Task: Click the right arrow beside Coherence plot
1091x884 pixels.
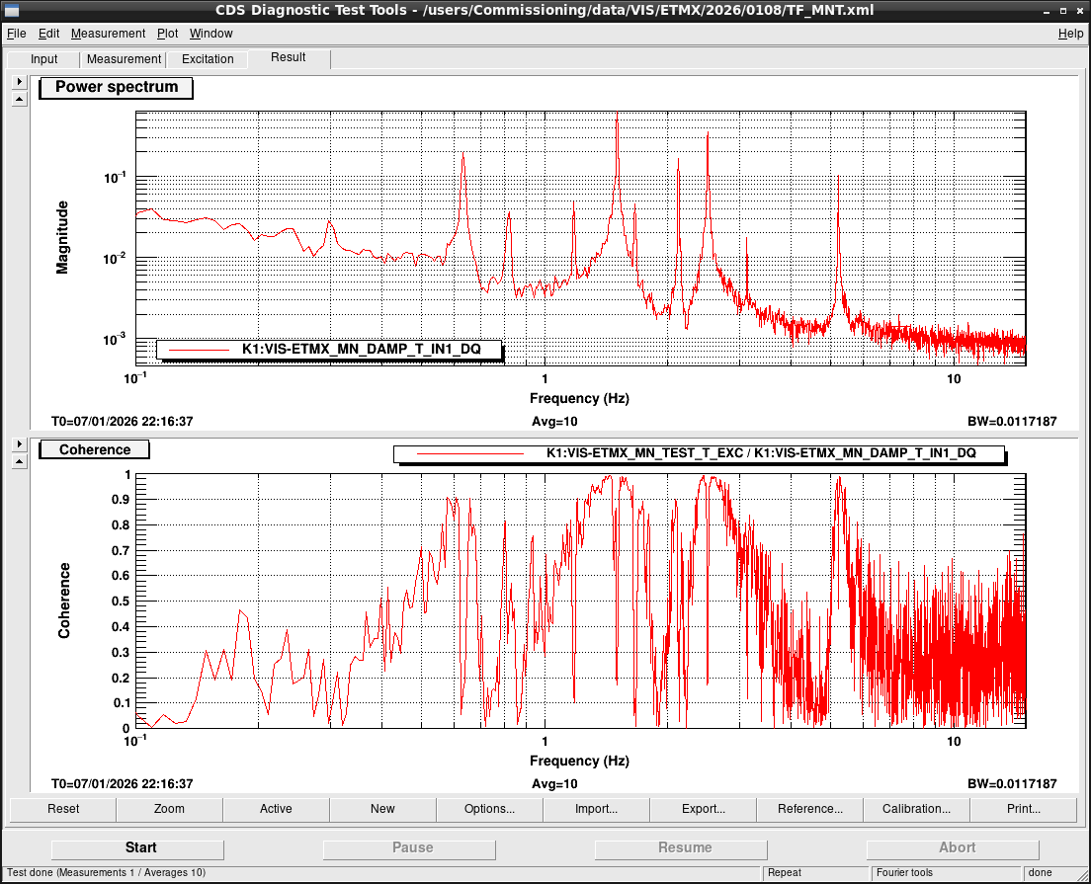Action: 20,443
